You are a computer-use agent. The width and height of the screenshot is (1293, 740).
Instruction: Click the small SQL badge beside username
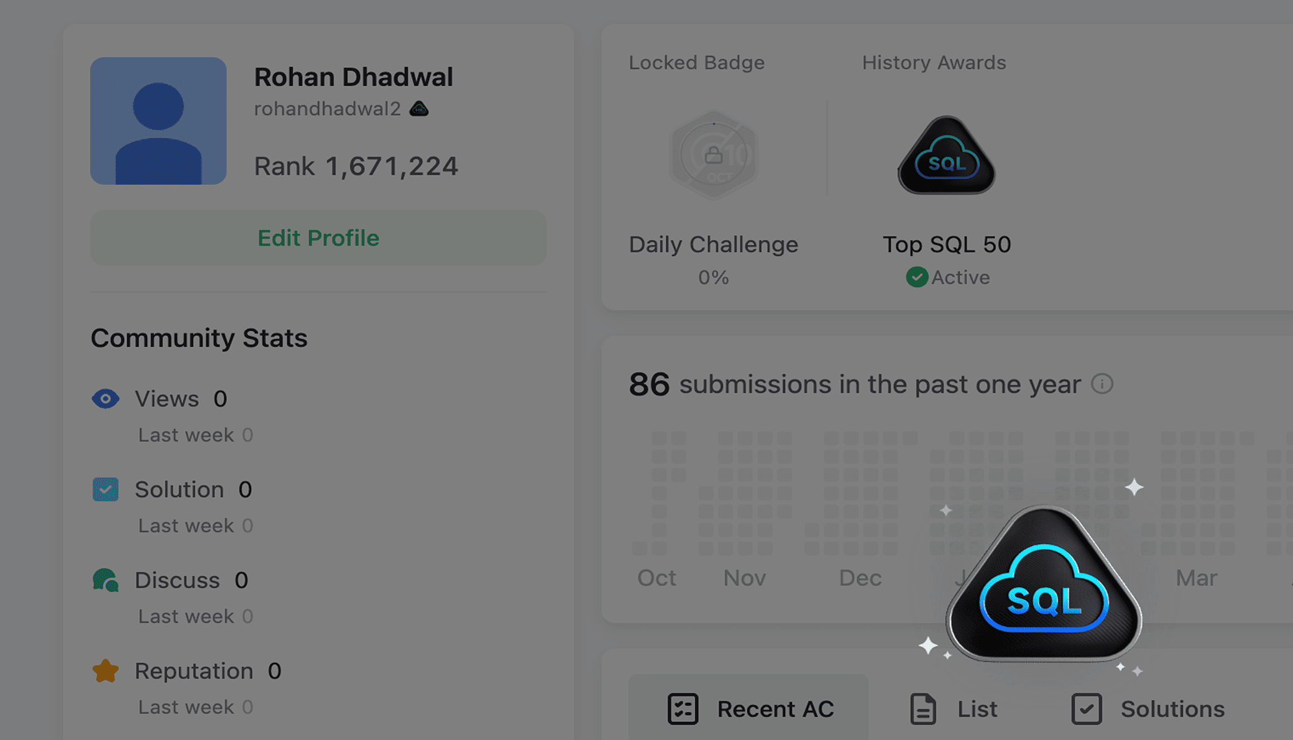[x=419, y=109]
